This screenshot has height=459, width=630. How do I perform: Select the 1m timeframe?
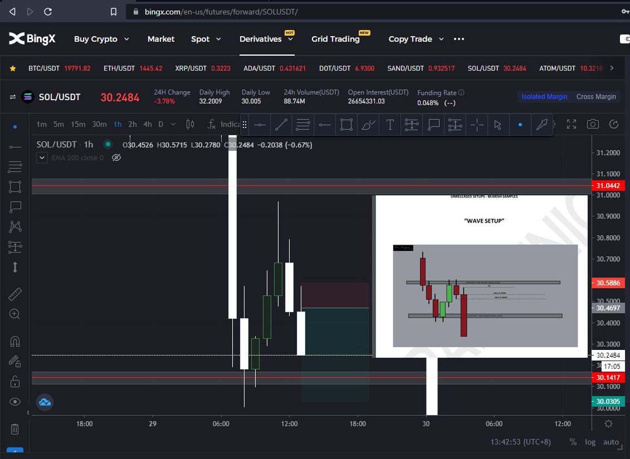click(41, 124)
